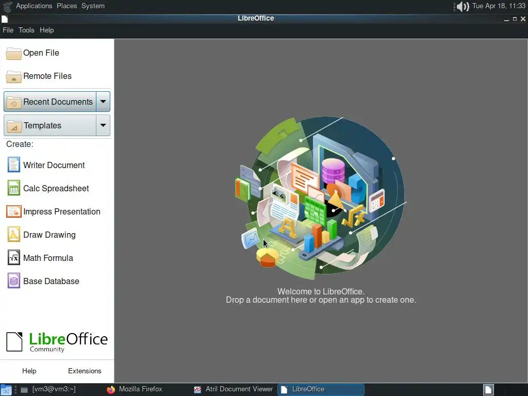Create a new Base Database

tap(51, 281)
